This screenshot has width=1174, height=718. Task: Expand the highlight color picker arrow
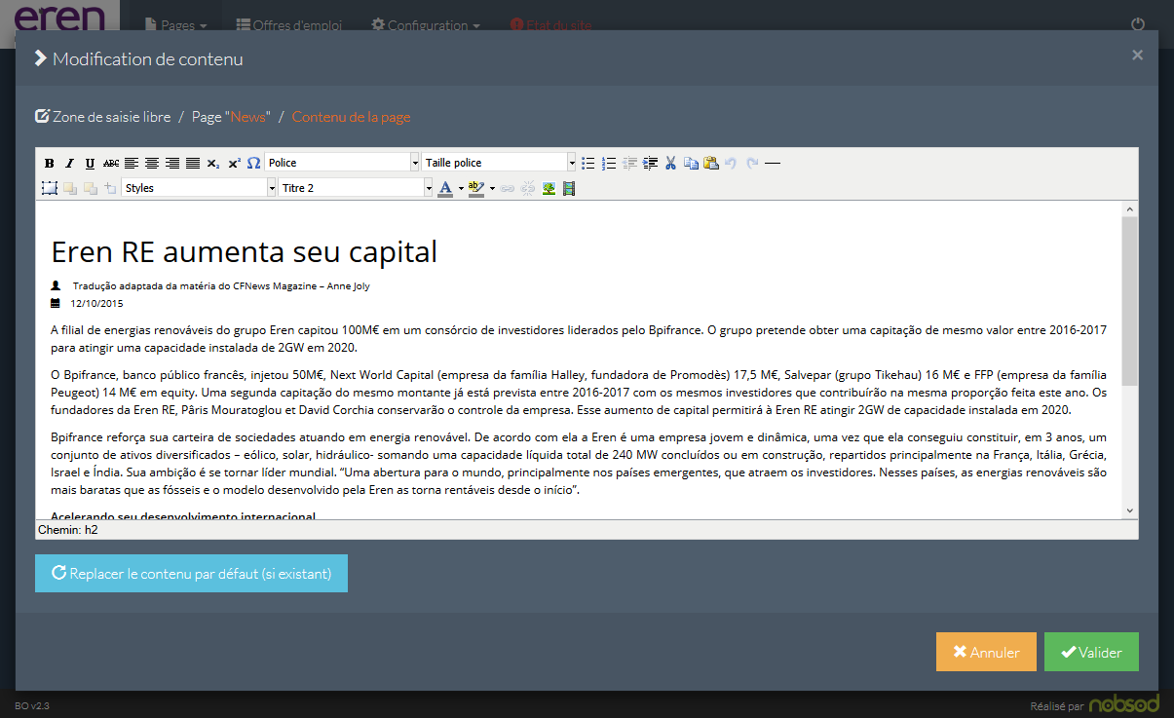(x=492, y=188)
